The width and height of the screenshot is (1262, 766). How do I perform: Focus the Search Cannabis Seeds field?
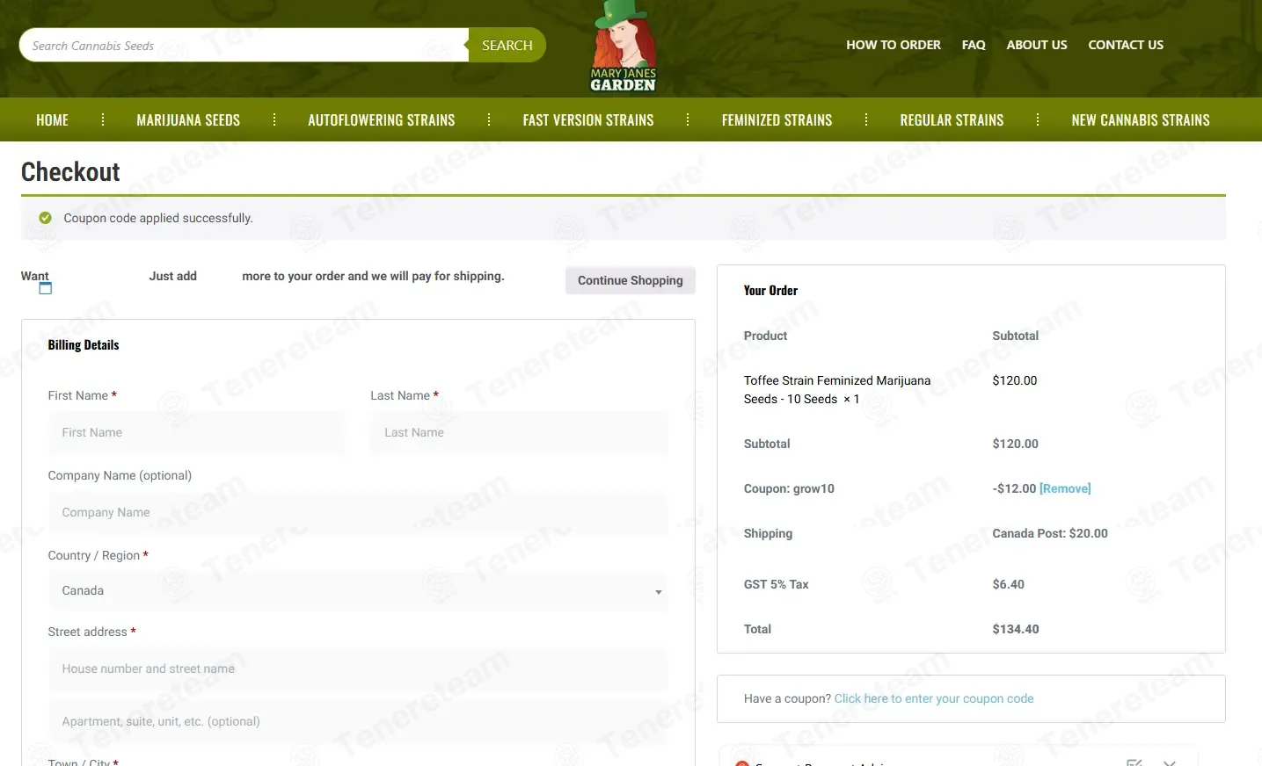[244, 45]
